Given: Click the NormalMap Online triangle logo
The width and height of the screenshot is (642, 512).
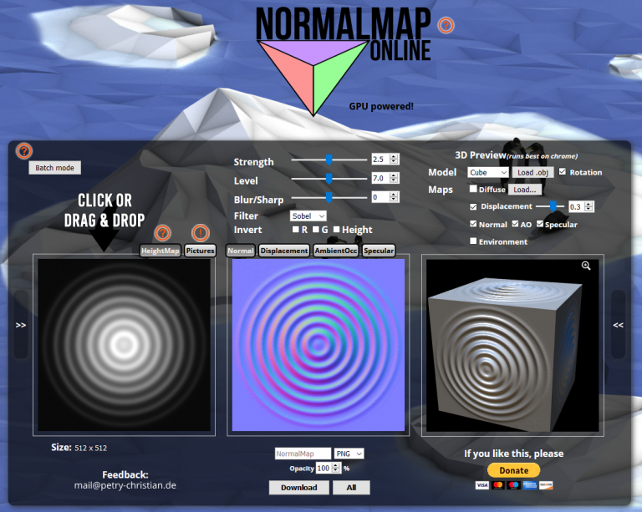Looking at the screenshot, I should click(313, 75).
